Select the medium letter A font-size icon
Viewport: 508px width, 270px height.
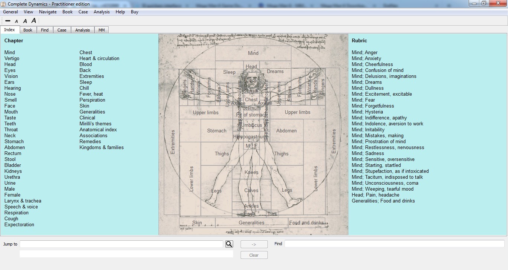click(25, 21)
